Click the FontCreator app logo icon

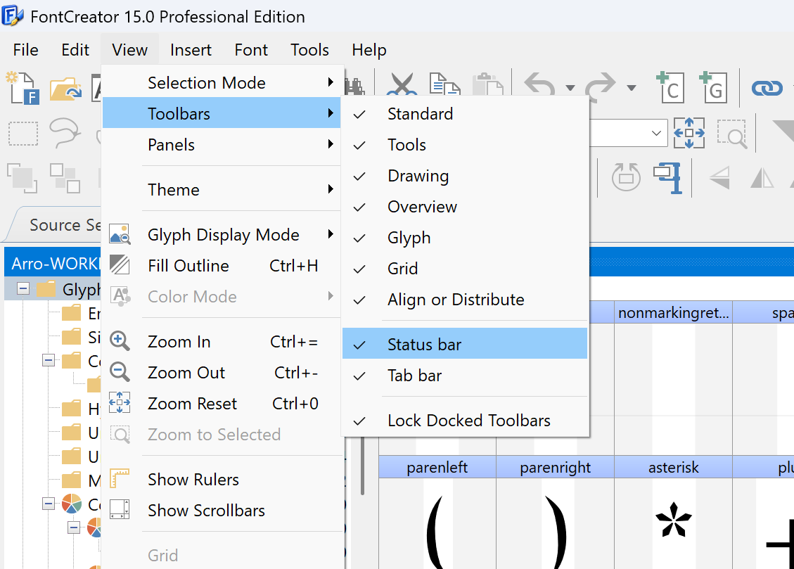(12, 15)
